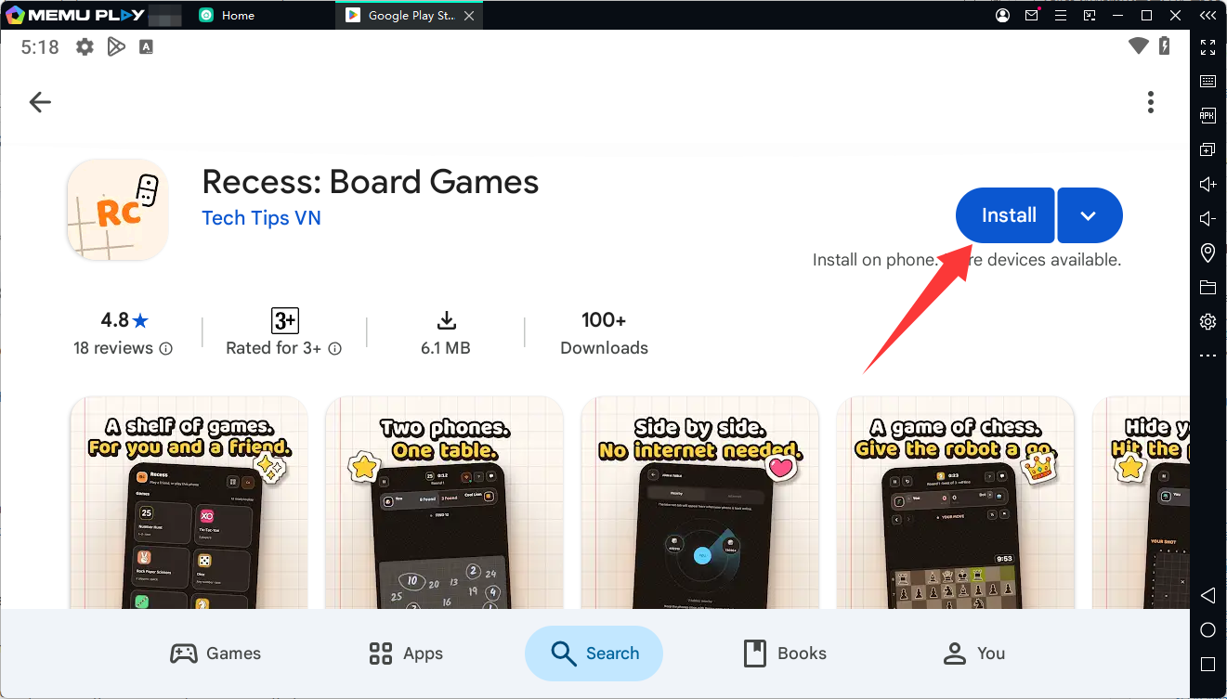Go to the Games section
Viewport: 1227px width, 699px height.
click(215, 654)
